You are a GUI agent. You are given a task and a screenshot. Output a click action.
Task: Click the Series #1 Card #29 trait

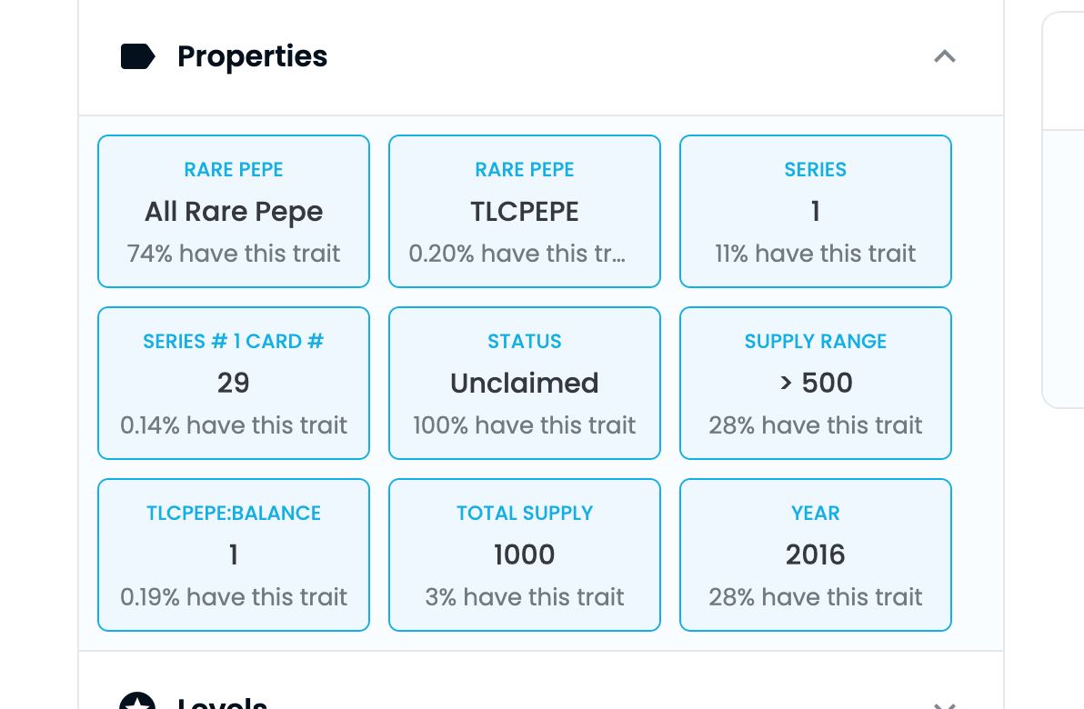234,383
